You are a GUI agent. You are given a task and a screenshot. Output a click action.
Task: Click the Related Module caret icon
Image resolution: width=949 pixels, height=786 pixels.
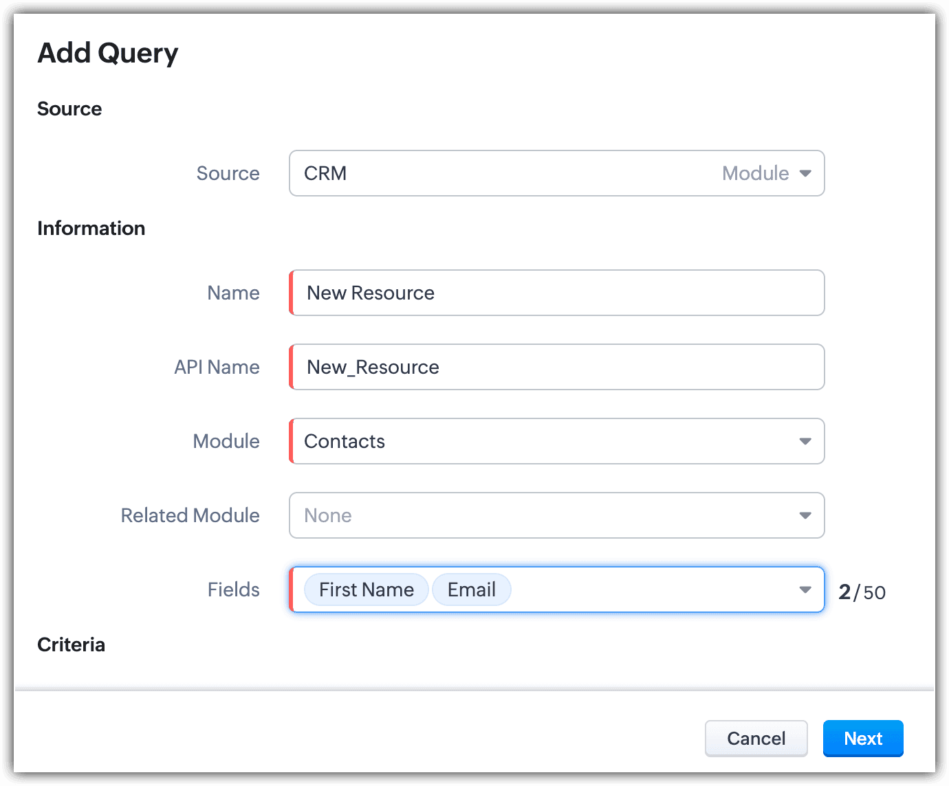[805, 515]
